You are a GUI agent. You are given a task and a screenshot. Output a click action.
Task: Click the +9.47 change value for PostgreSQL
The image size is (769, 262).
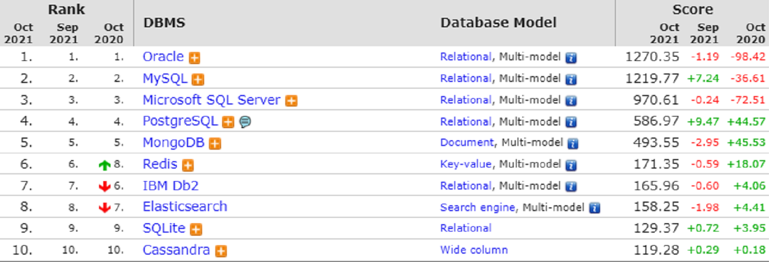(703, 121)
